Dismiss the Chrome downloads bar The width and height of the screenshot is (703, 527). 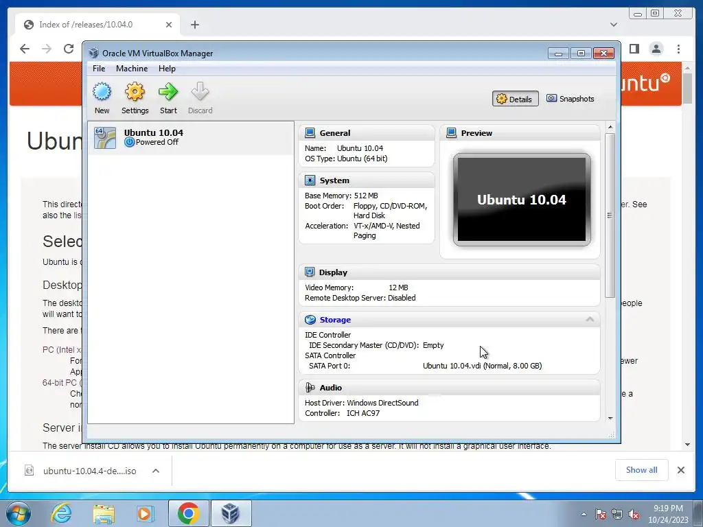click(x=680, y=470)
